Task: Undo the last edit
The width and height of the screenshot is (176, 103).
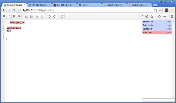Action: [x=49, y=16]
